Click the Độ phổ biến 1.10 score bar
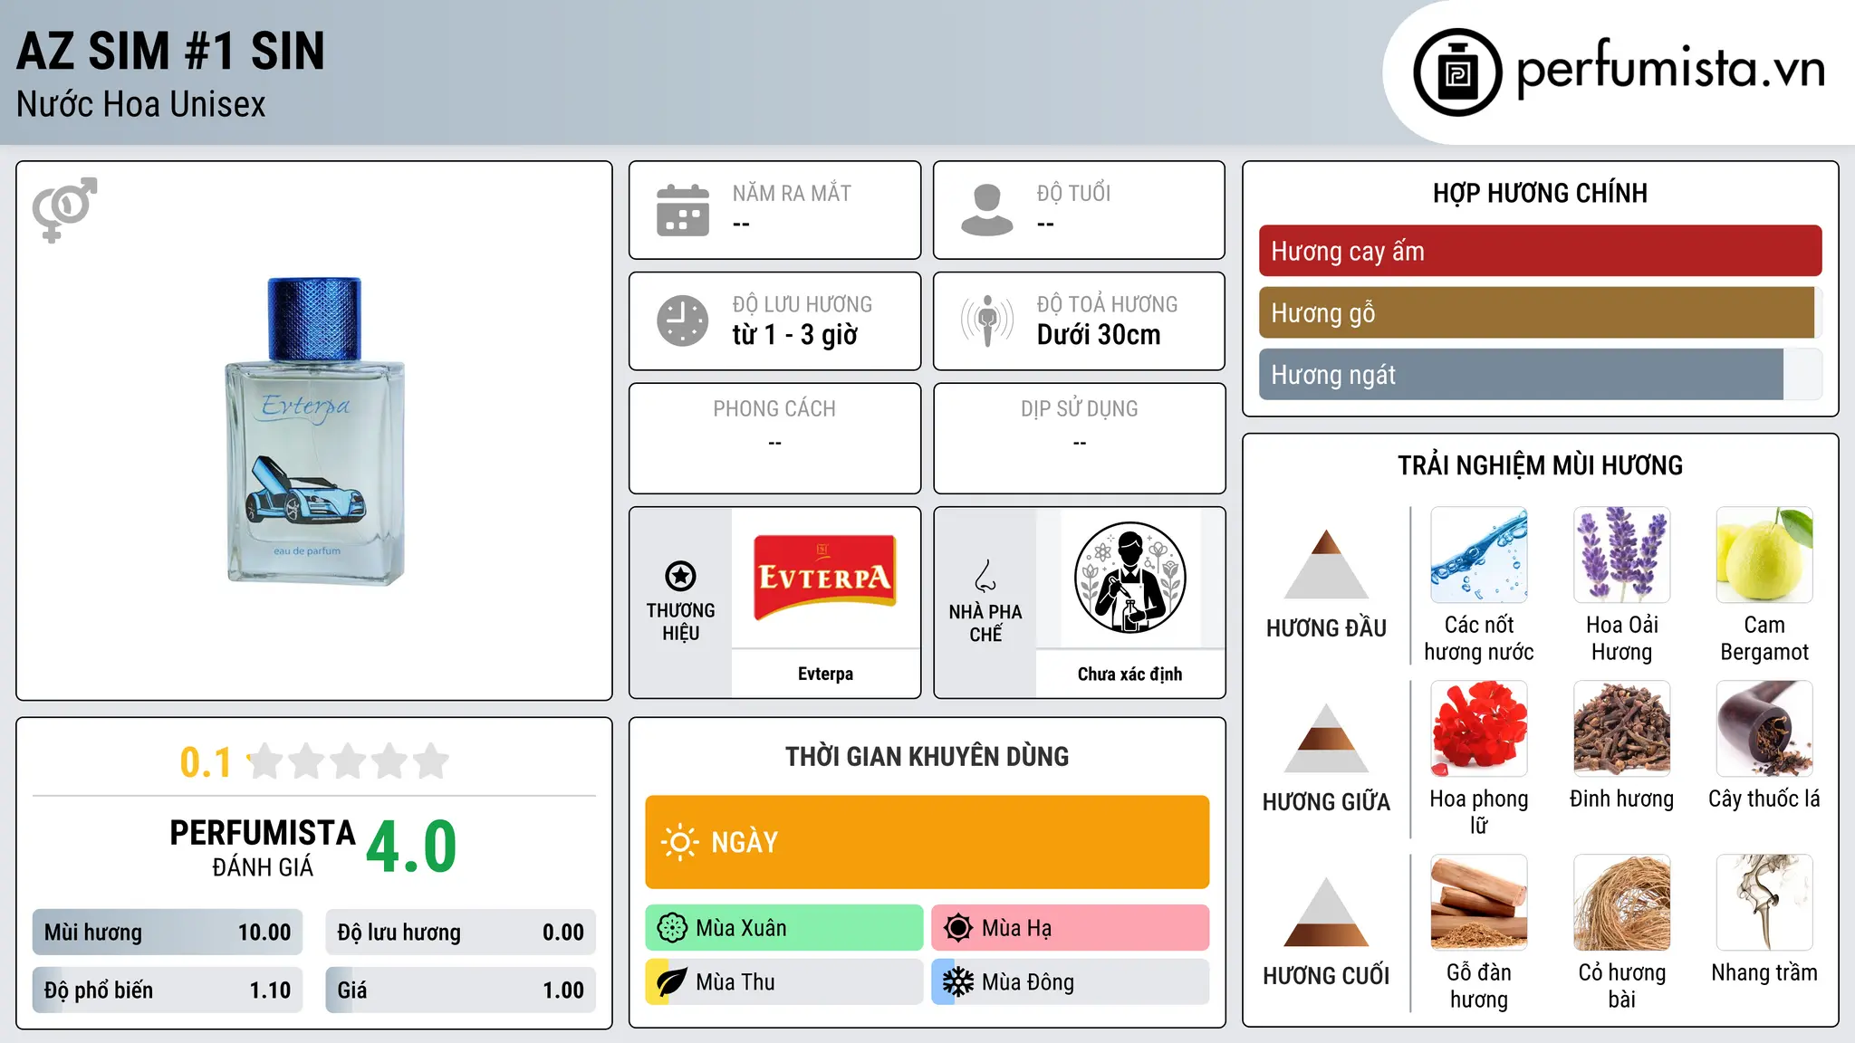Screen dimensions: 1855x1043 168,990
